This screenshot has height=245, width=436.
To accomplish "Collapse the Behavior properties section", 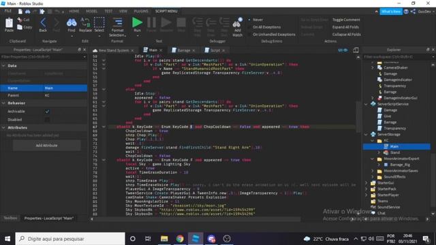I will [x=3, y=103].
